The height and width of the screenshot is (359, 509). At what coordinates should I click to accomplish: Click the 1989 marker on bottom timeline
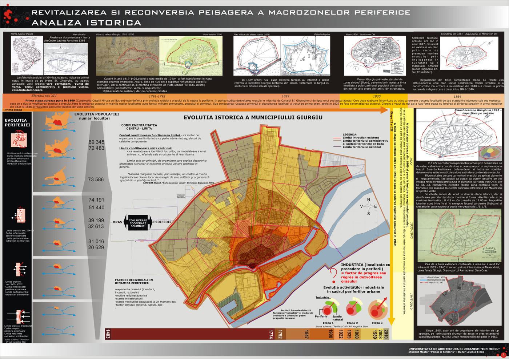coord(375,334)
